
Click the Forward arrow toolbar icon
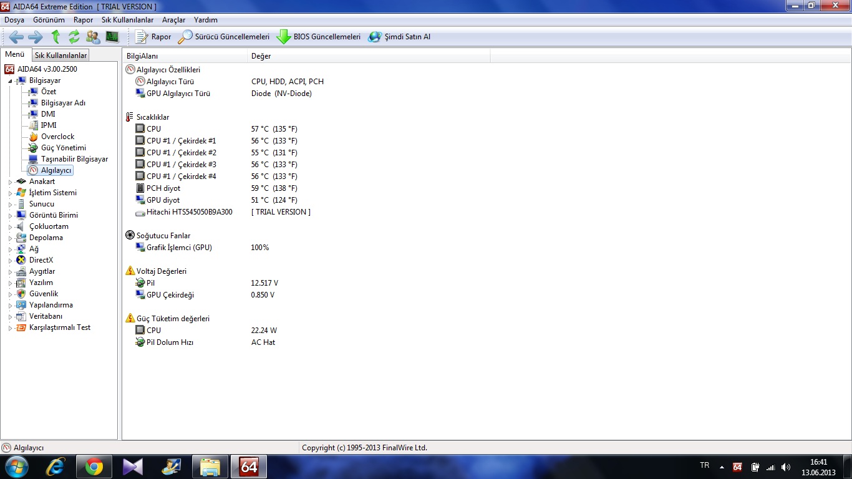pos(36,37)
